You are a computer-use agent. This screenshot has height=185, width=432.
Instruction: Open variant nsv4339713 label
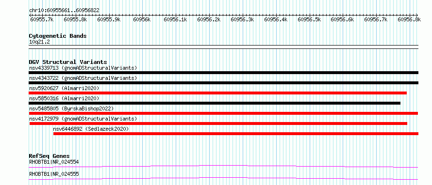click(x=83, y=68)
